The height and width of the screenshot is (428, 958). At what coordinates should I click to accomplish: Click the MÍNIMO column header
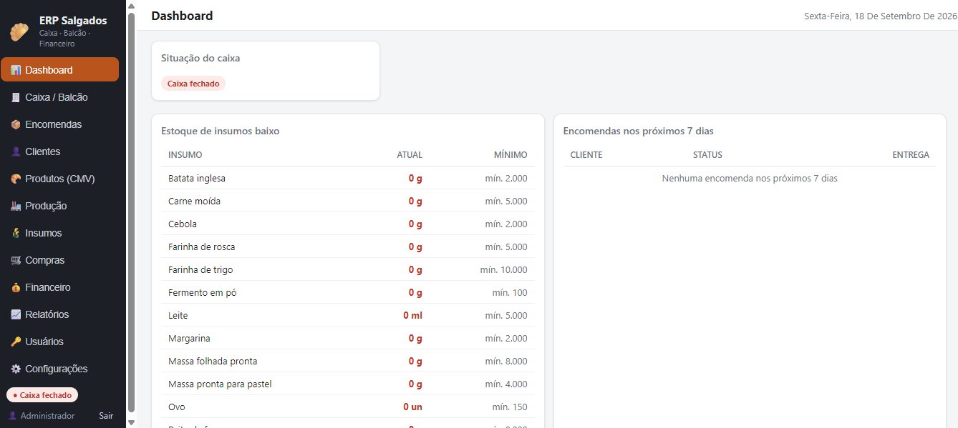click(511, 155)
